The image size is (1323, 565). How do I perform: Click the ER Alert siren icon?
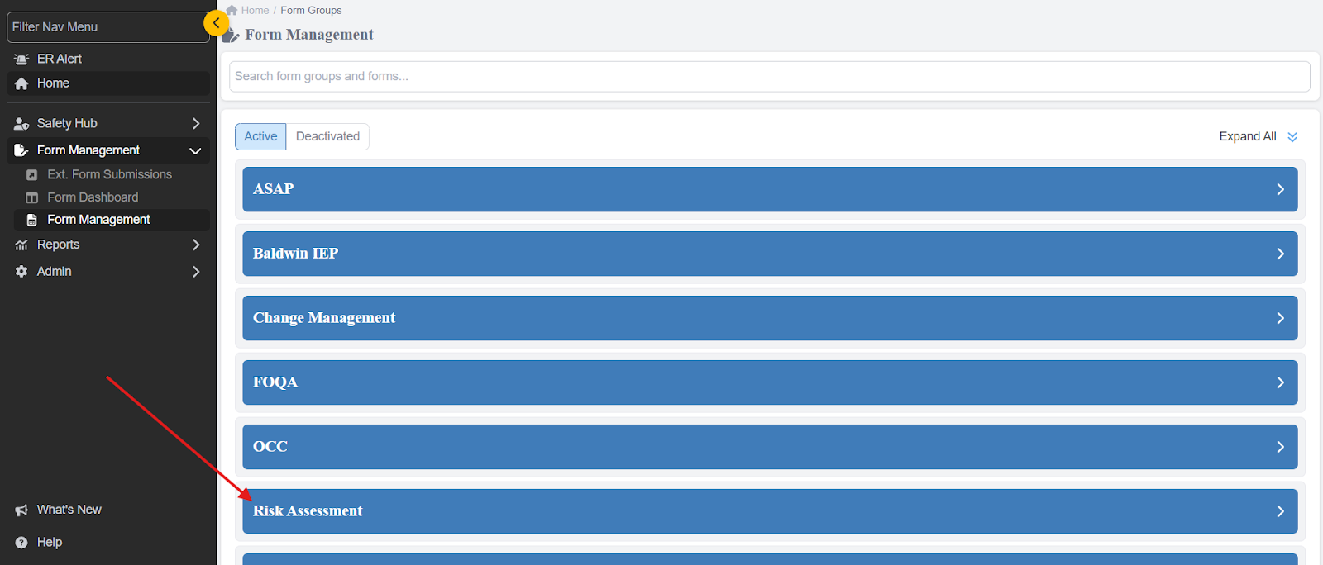21,59
